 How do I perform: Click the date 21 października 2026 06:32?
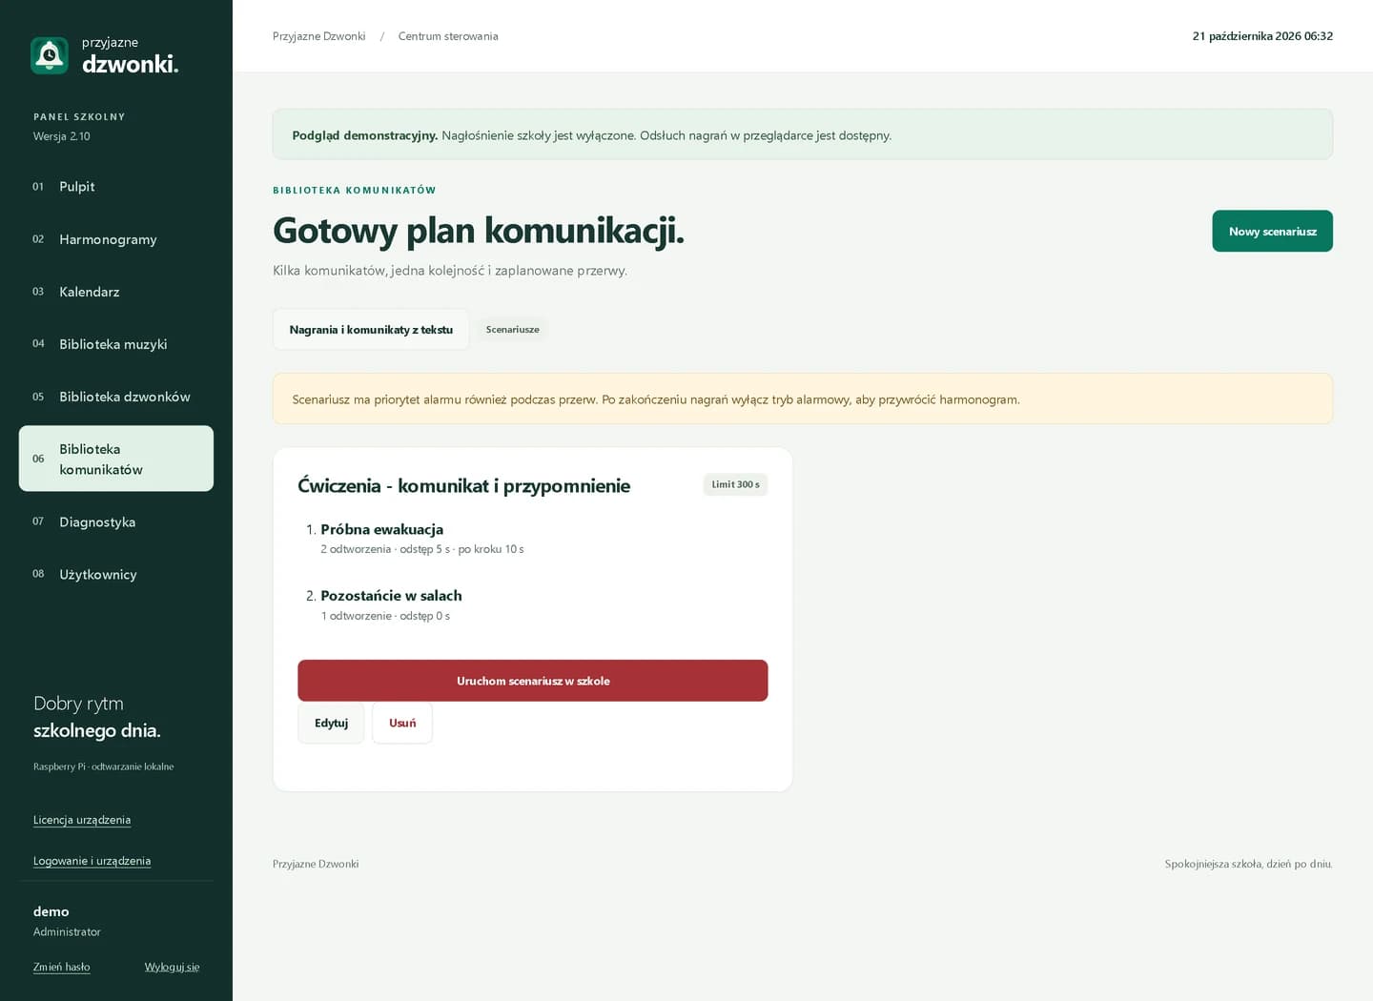click(x=1262, y=36)
